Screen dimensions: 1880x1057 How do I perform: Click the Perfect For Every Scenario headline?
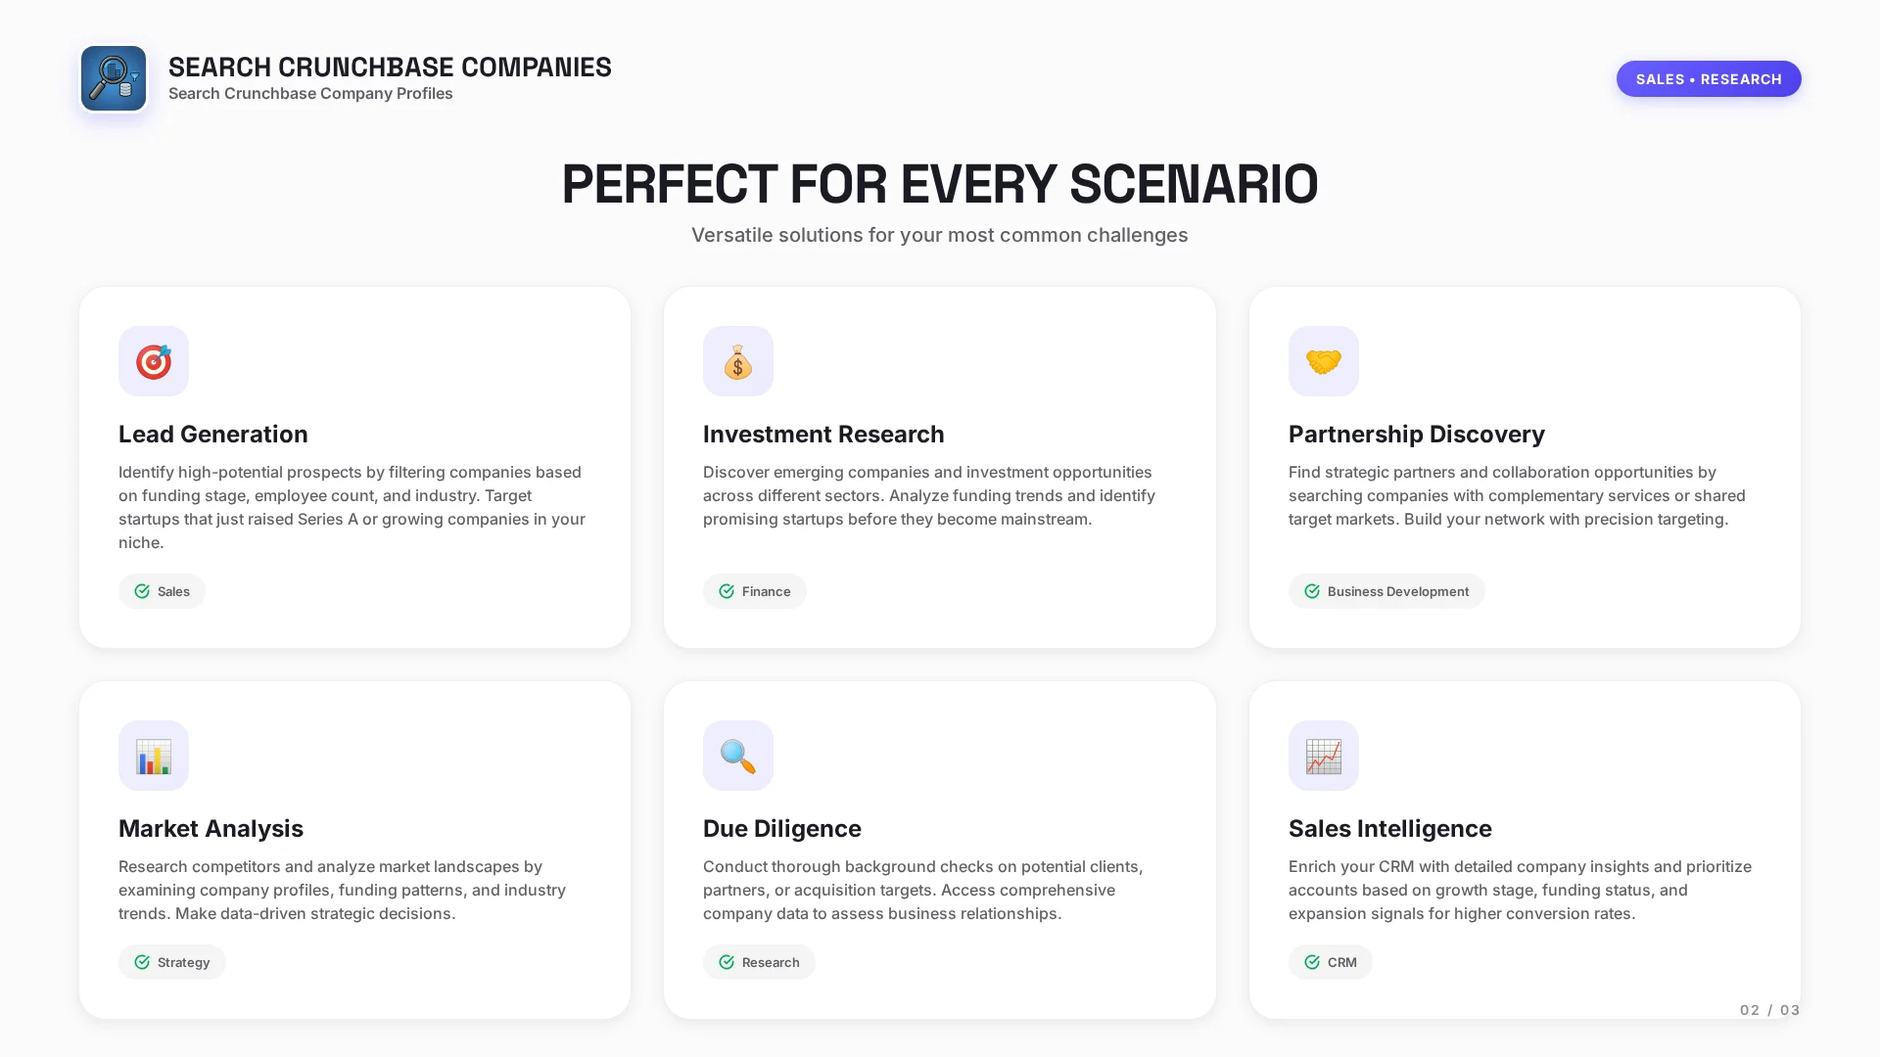coord(940,184)
